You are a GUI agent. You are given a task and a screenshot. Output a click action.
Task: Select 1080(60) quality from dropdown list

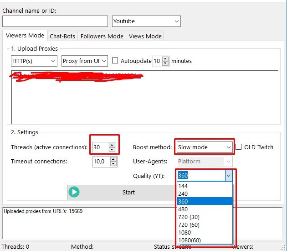189,241
